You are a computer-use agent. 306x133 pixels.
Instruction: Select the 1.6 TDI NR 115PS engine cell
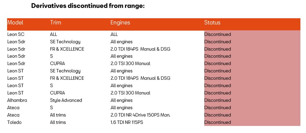pos(127,122)
